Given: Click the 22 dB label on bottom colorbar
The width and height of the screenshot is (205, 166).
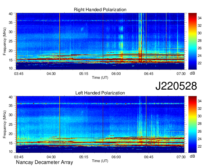Looking at the screenshot, I should 200,146.
